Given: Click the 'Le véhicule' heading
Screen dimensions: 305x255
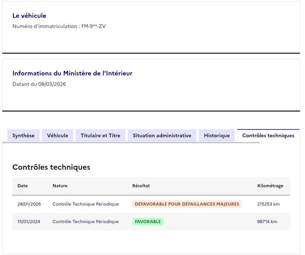Looking at the screenshot, I should tap(29, 16).
